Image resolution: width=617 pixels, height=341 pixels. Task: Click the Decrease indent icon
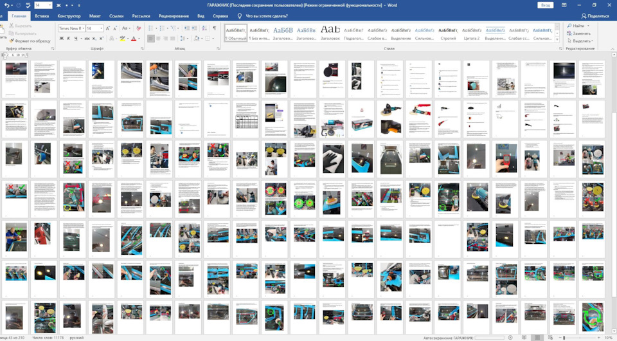point(186,28)
